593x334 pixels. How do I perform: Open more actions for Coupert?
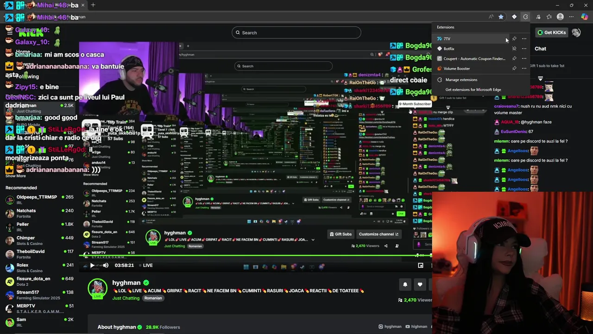[x=524, y=58]
